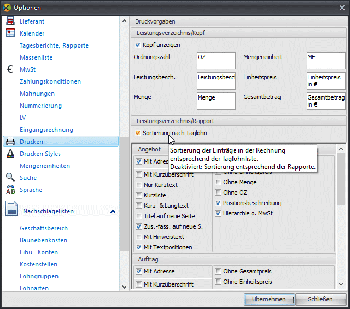The width and height of the screenshot is (350, 309).
Task: Click print options scroll down arrow
Action: click(341, 284)
